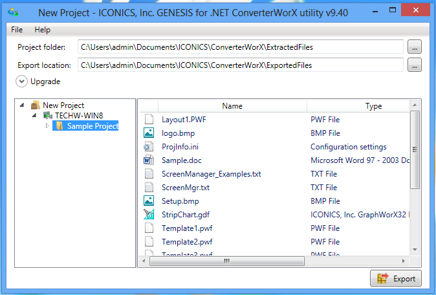Click the New Project briefcase icon
The image size is (436, 295).
pyautogui.click(x=35, y=105)
